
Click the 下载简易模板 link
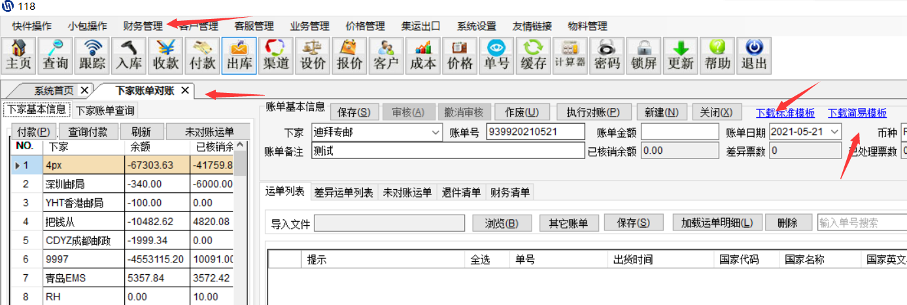[857, 113]
